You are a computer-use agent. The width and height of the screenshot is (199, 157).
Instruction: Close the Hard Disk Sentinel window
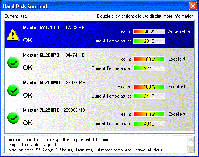[193, 6]
